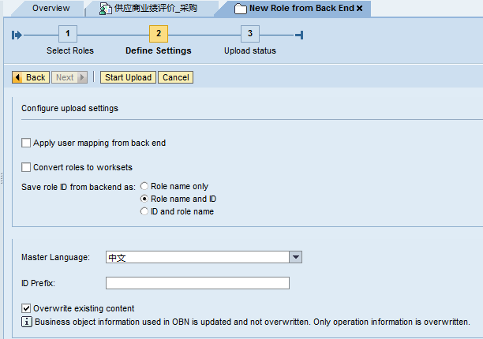Check Convert roles to worksets
This screenshot has height=339, width=483.
27,167
